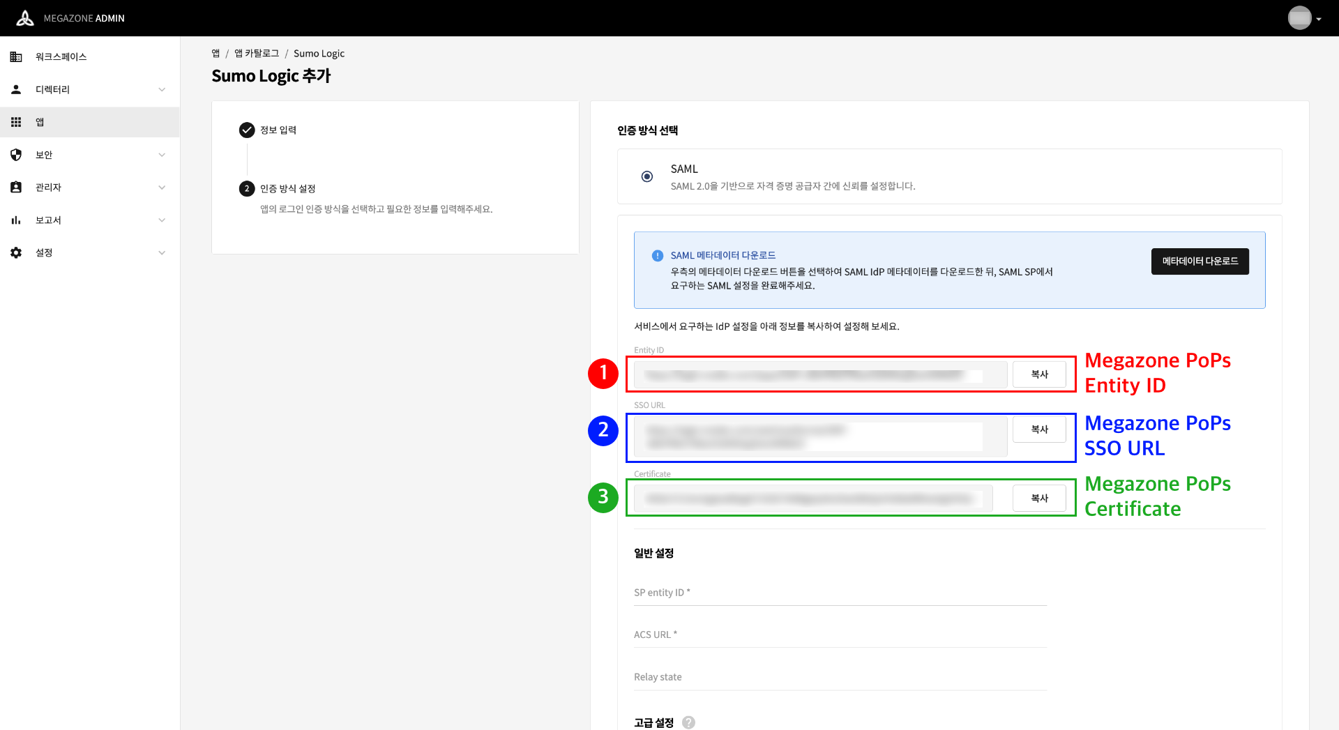Expand the 관리자 menu chevron
This screenshot has width=1339, height=730.
[162, 187]
